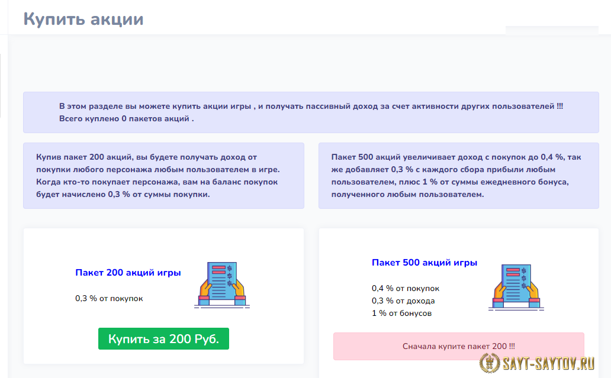Viewport: 611px width, 378px height.
Task: Click the white panel in the top-right corner
Action: click(551, 31)
